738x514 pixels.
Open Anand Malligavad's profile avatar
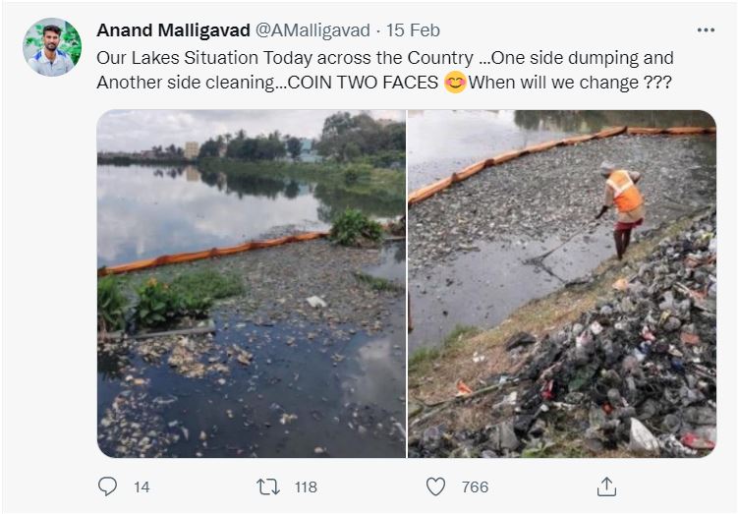52,46
